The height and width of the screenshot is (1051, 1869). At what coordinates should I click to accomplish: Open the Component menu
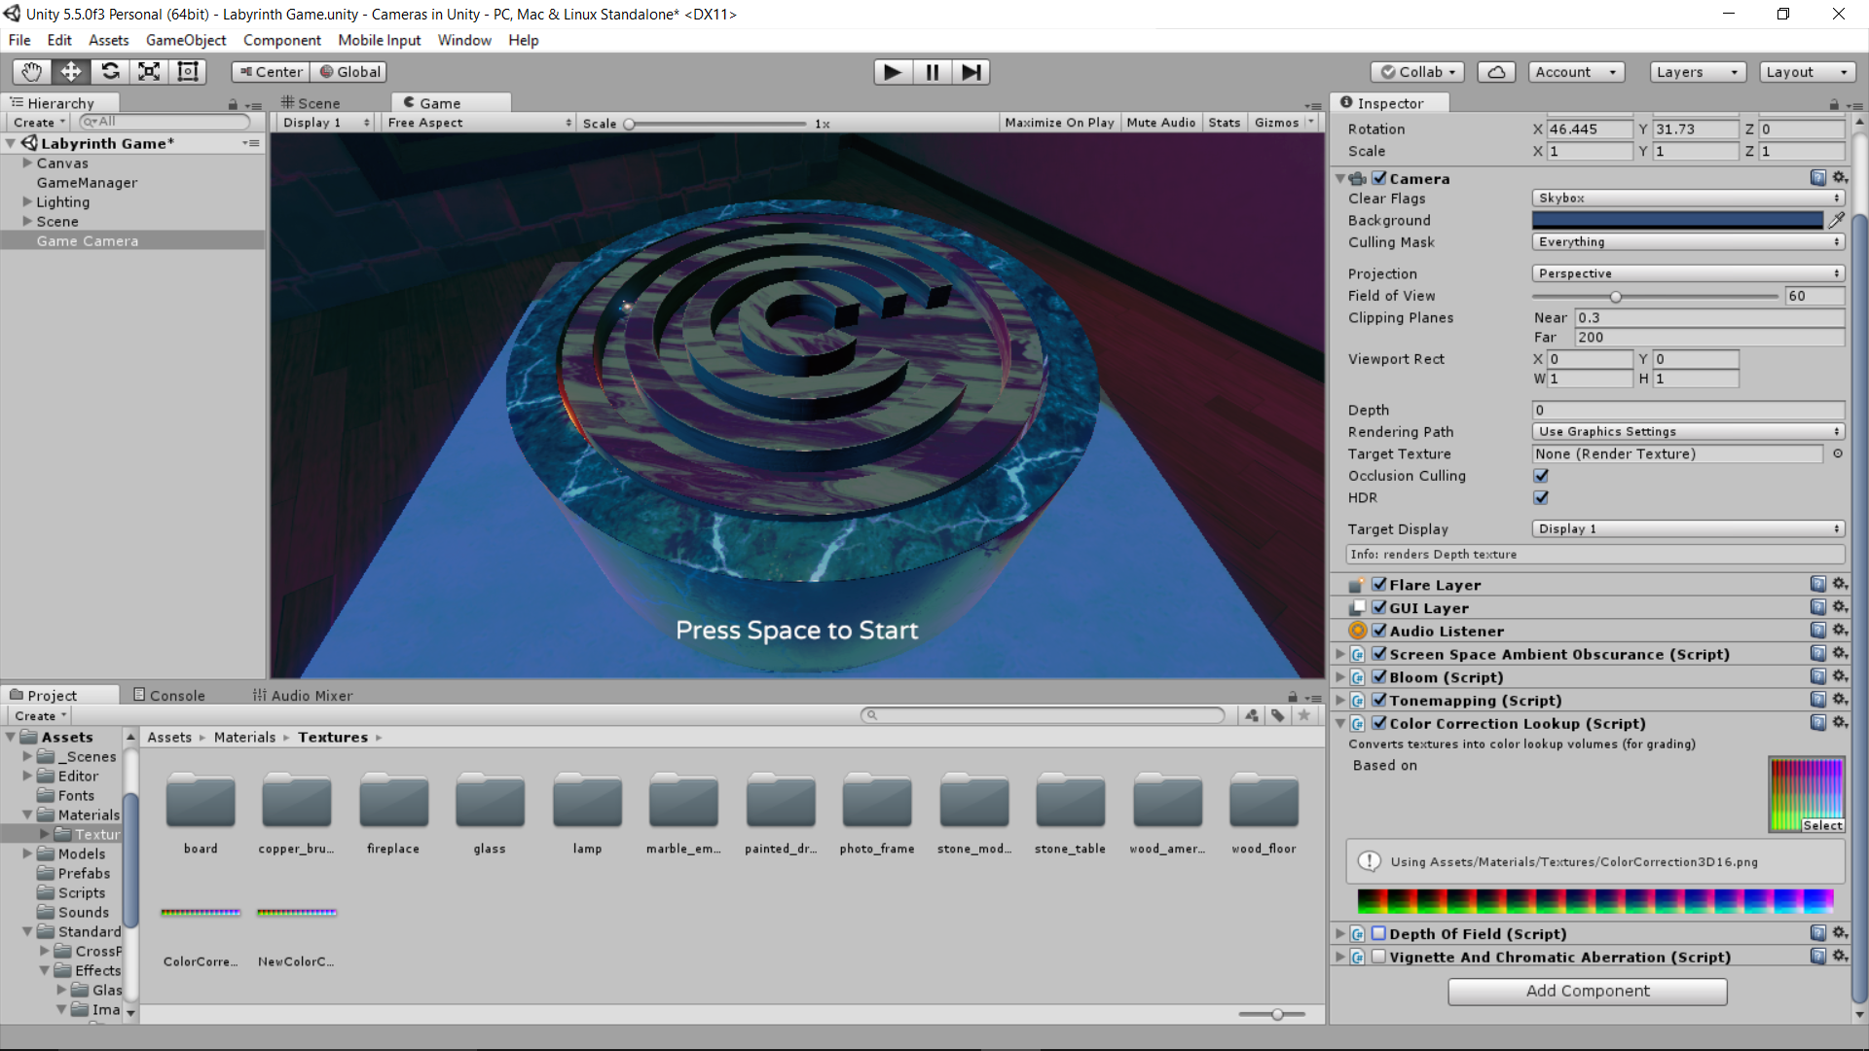(x=282, y=40)
